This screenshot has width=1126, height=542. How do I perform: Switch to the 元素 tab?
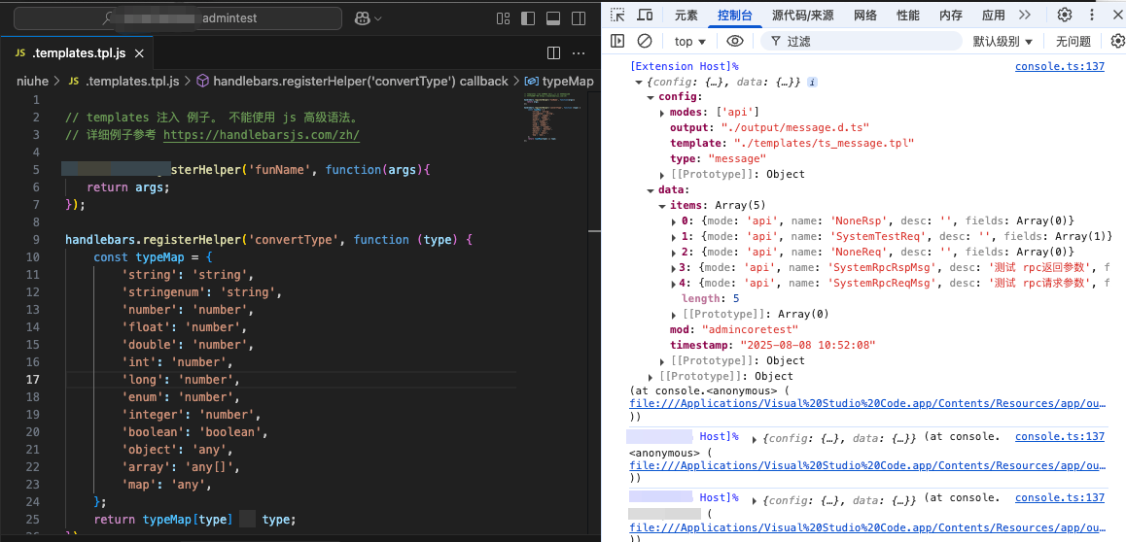686,16
